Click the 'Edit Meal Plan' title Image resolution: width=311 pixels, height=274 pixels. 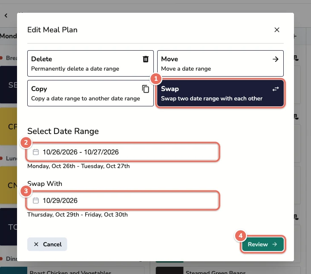52,30
